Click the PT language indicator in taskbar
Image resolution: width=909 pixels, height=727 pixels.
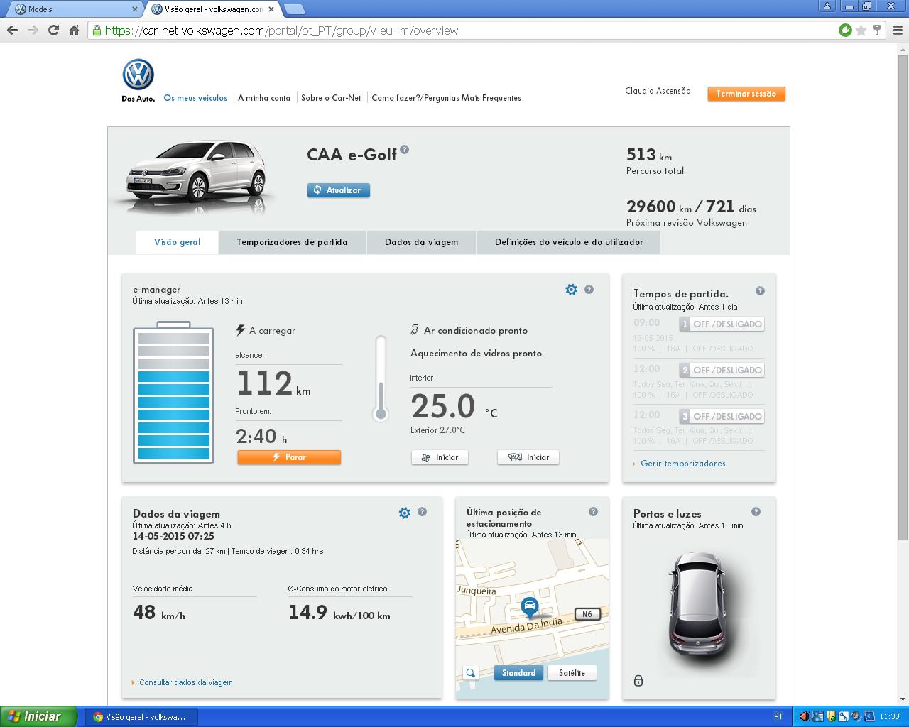point(778,716)
